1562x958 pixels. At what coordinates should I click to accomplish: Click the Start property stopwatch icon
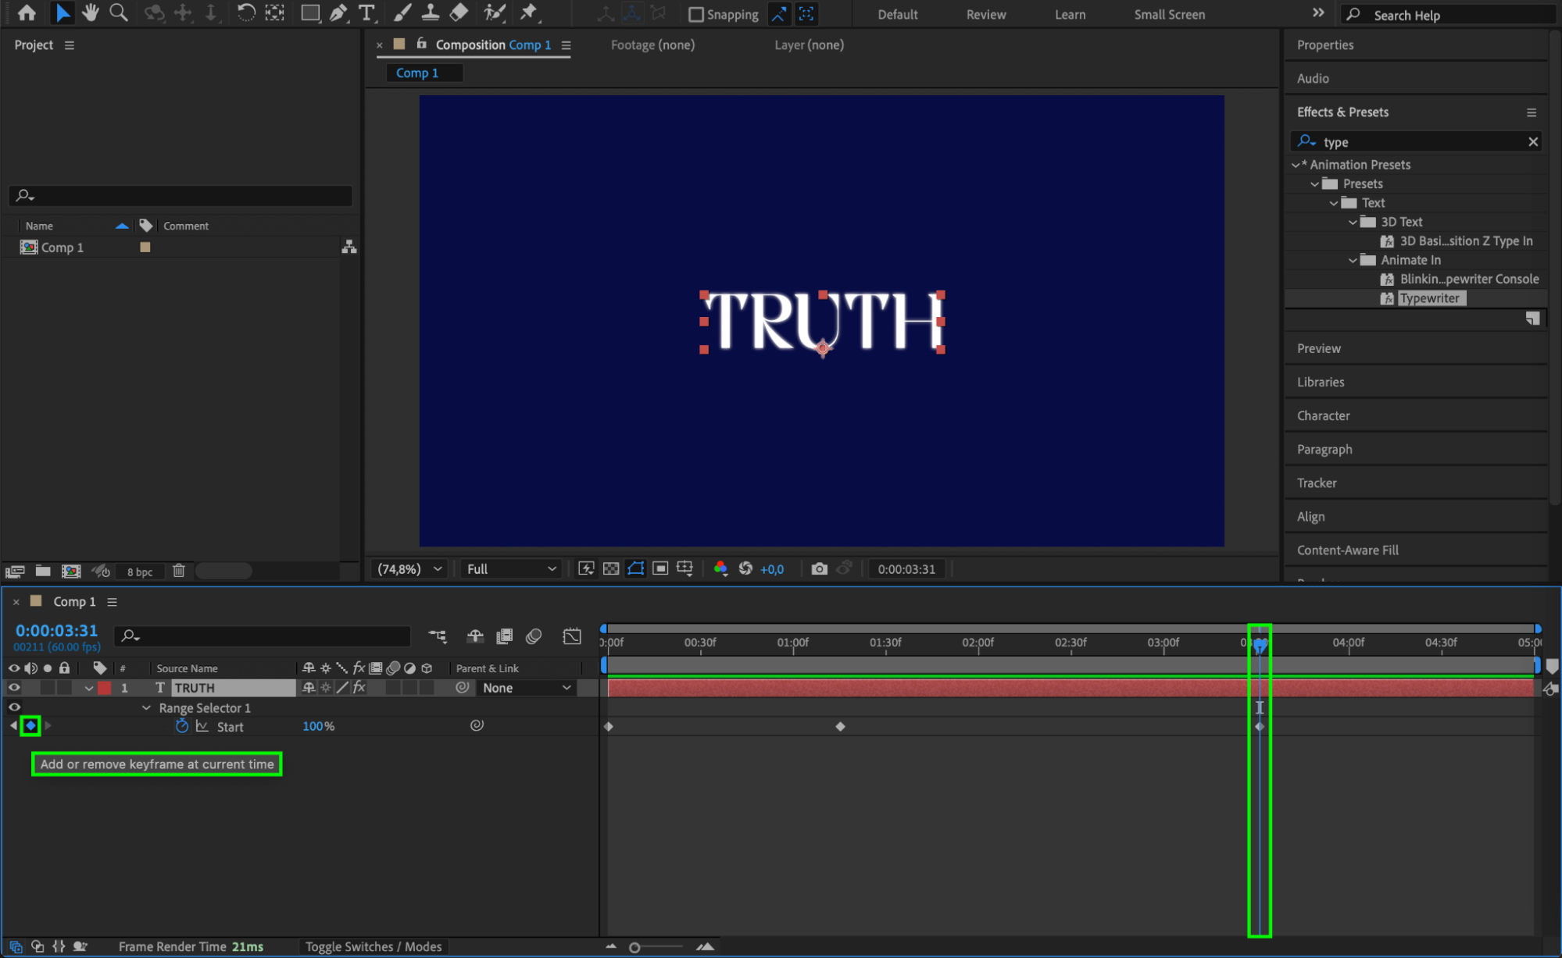(x=182, y=726)
